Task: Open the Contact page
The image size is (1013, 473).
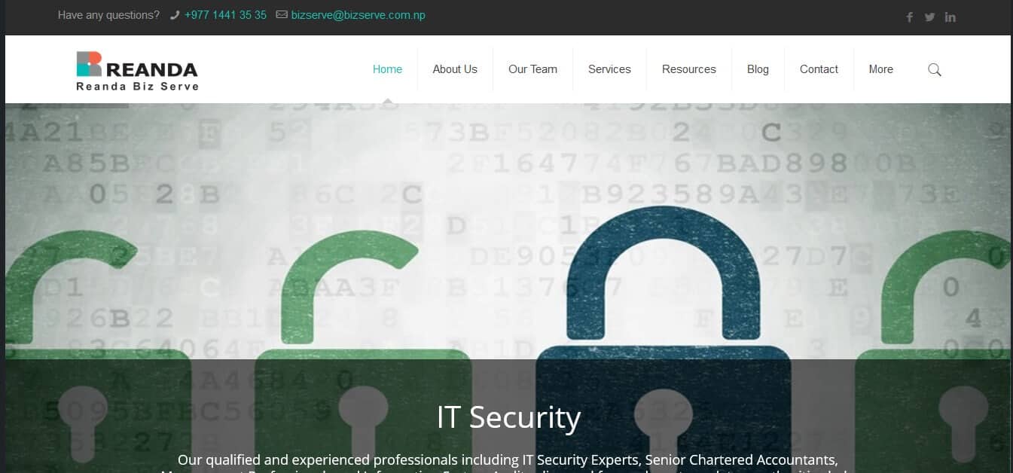Action: coord(819,69)
